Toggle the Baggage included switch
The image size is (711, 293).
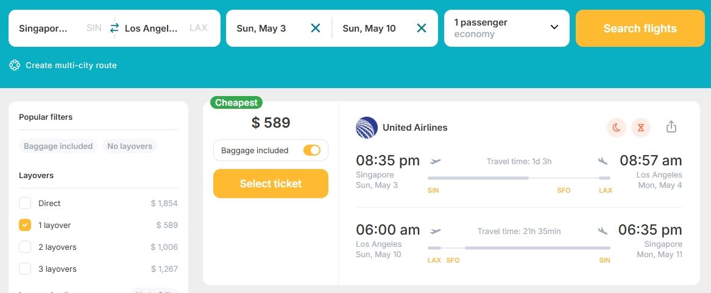(x=312, y=150)
